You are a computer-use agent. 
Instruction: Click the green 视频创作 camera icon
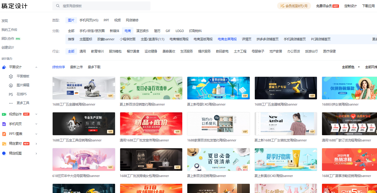[4, 114]
